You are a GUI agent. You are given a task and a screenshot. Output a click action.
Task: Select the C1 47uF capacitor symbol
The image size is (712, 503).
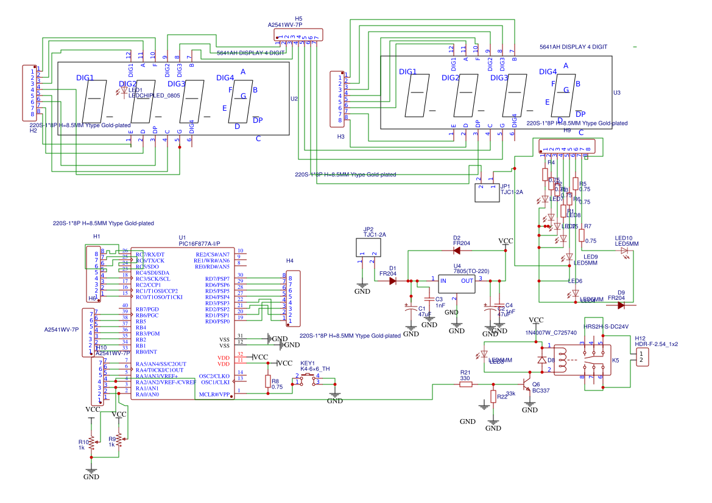411,308
